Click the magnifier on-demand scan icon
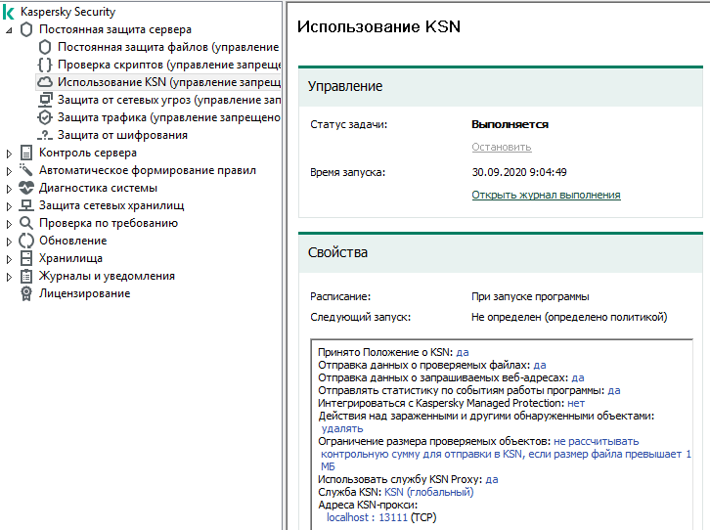This screenshot has width=710, height=530. point(26,223)
